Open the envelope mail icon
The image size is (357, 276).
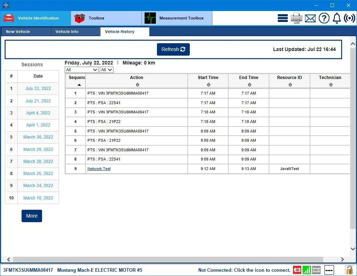[310, 18]
